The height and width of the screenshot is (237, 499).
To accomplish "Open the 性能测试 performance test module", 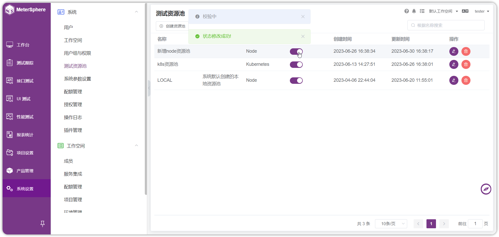I will (x=26, y=117).
